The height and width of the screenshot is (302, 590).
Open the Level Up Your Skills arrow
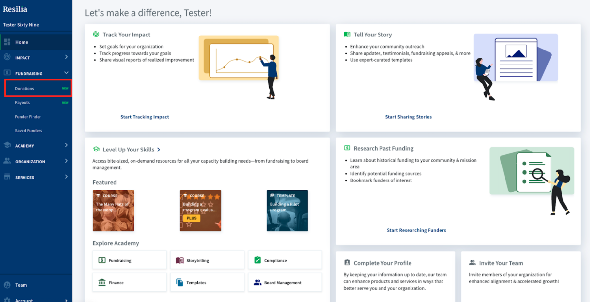(x=159, y=150)
